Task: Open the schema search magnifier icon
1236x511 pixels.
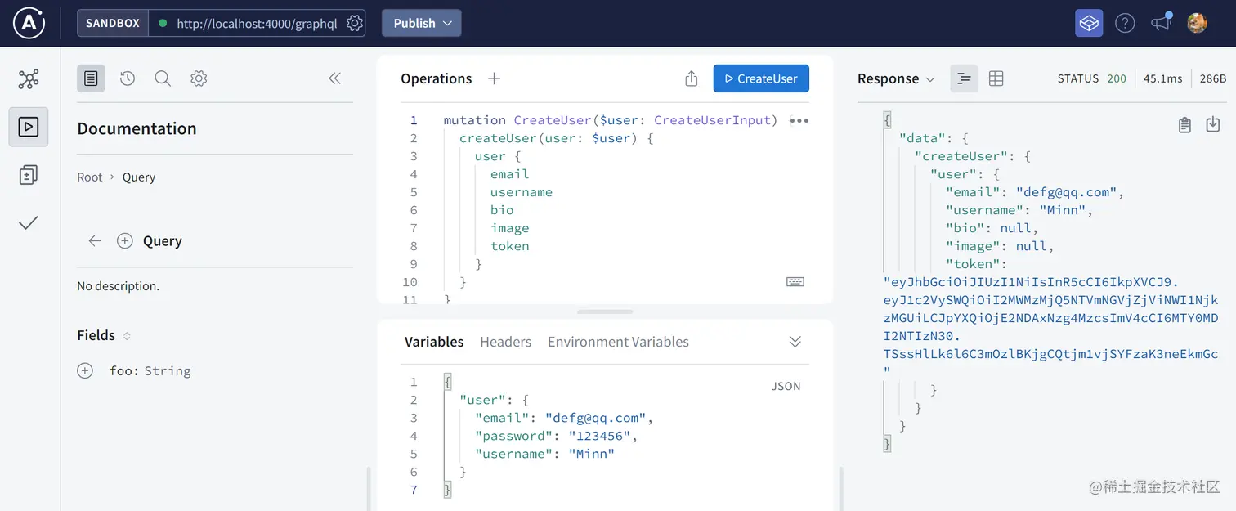Action: [163, 78]
